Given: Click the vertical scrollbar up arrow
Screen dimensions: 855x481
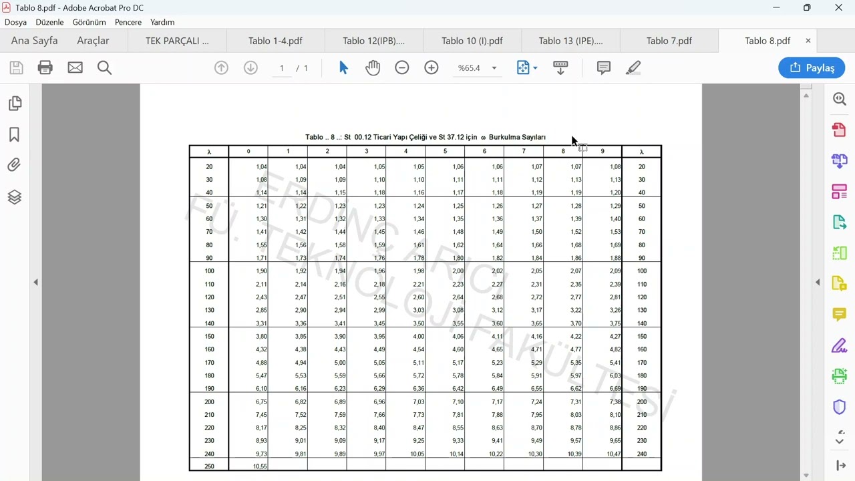Looking at the screenshot, I should tap(806, 96).
